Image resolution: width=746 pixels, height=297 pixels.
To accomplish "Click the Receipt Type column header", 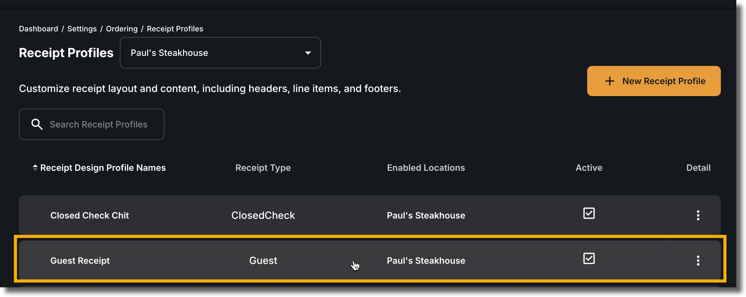I will pyautogui.click(x=263, y=168).
